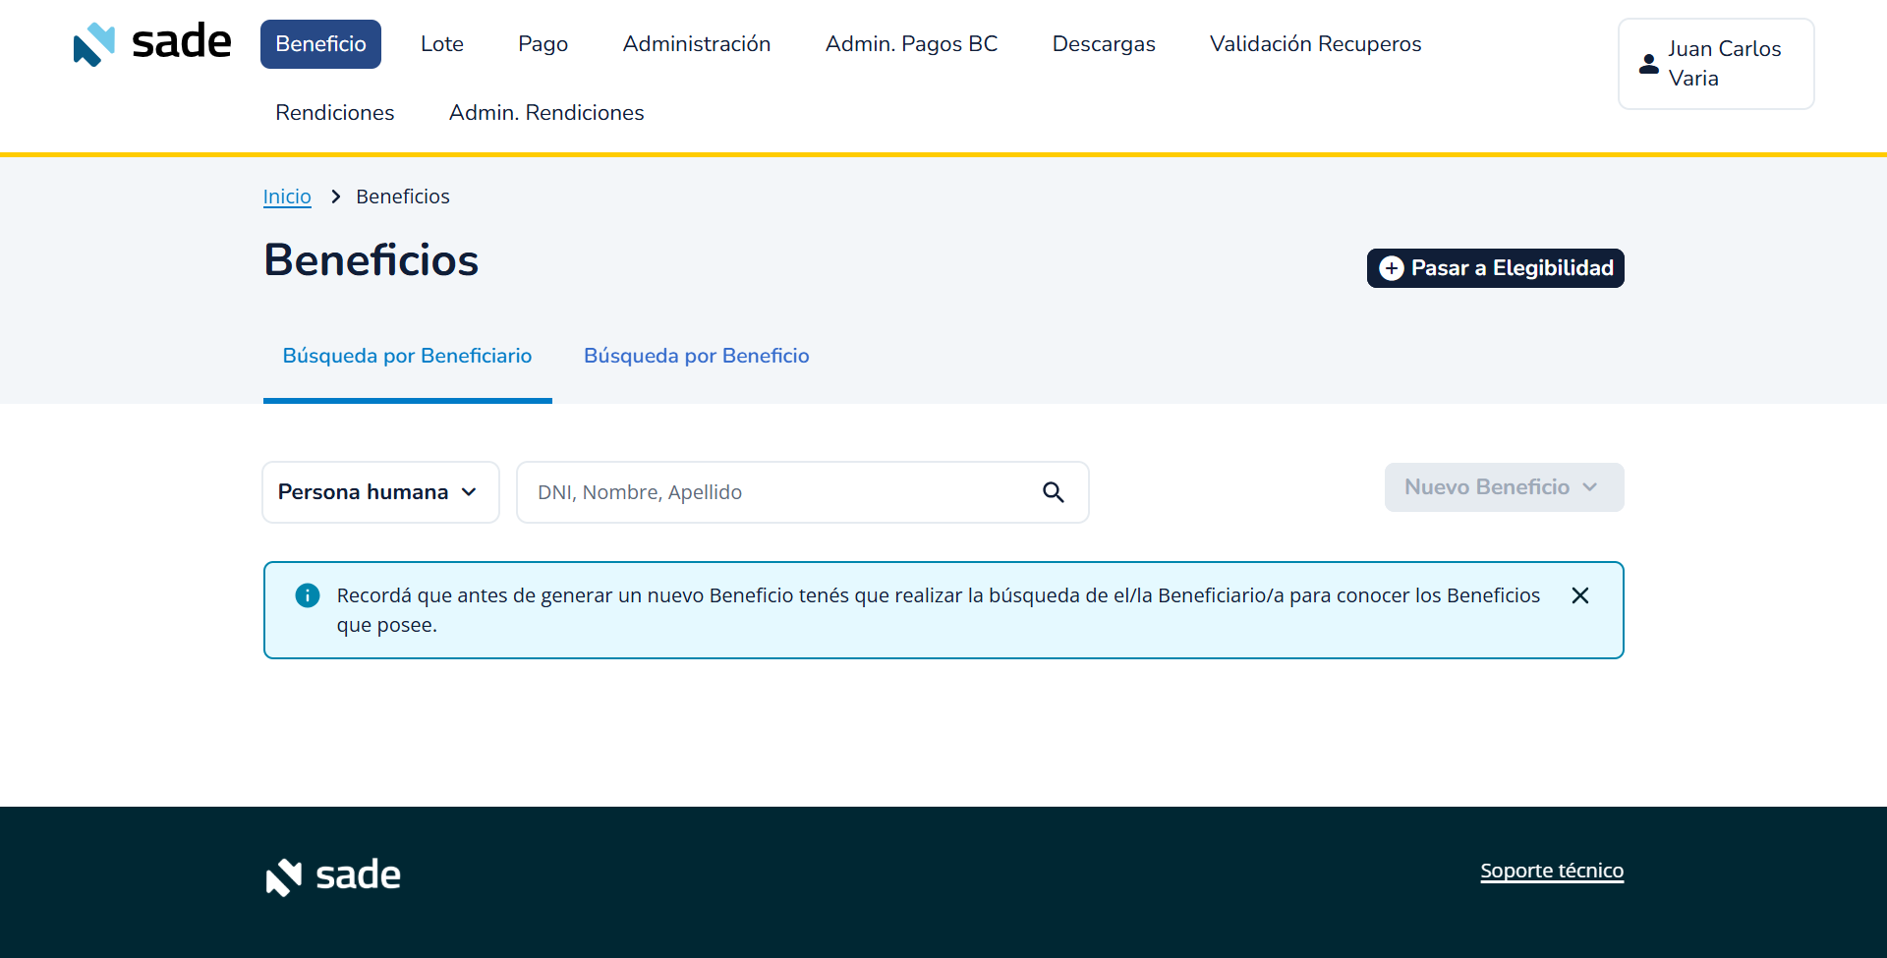Click the magnifying glass search icon
This screenshot has width=1887, height=958.
tap(1054, 491)
